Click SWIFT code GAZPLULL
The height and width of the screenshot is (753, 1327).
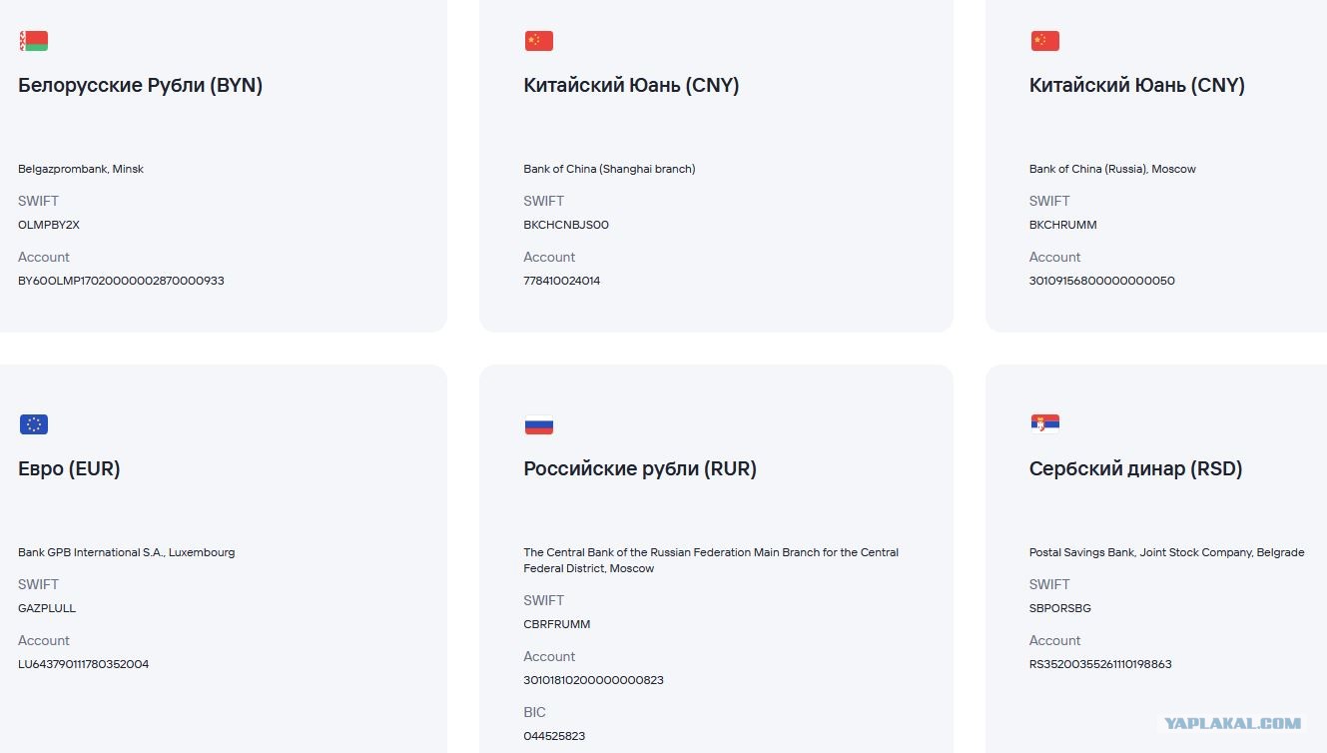(47, 608)
